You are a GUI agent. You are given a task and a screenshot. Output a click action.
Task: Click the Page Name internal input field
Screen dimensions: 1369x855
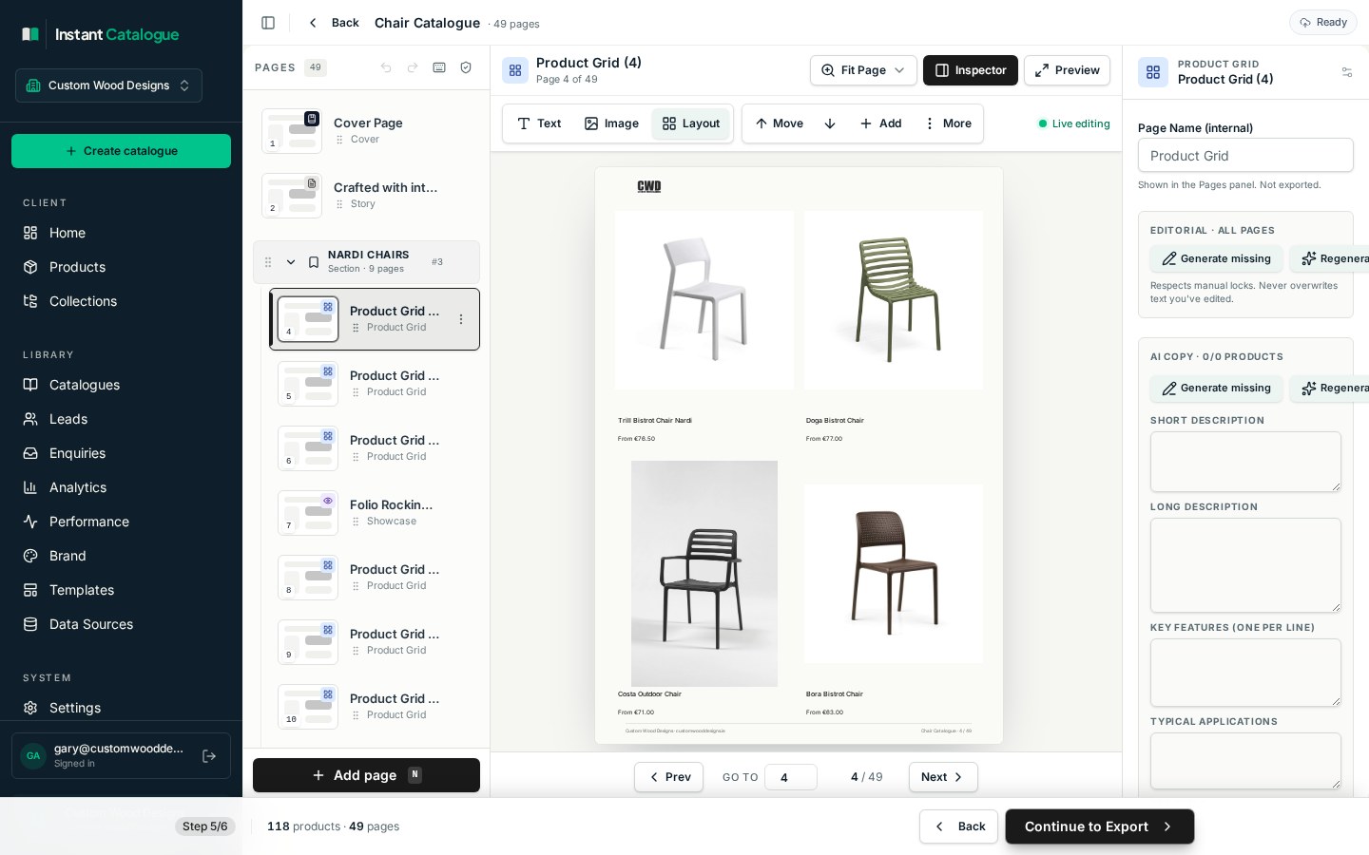1245,156
